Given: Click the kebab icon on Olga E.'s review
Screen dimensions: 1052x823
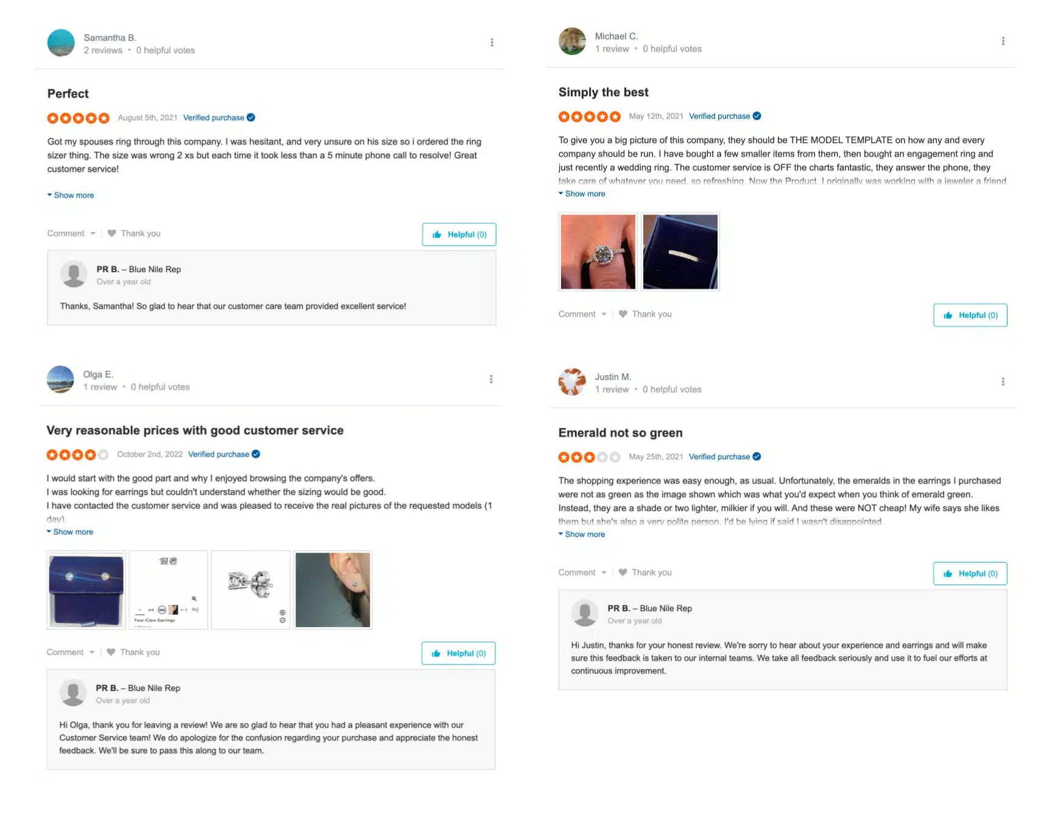Looking at the screenshot, I should pos(491,379).
